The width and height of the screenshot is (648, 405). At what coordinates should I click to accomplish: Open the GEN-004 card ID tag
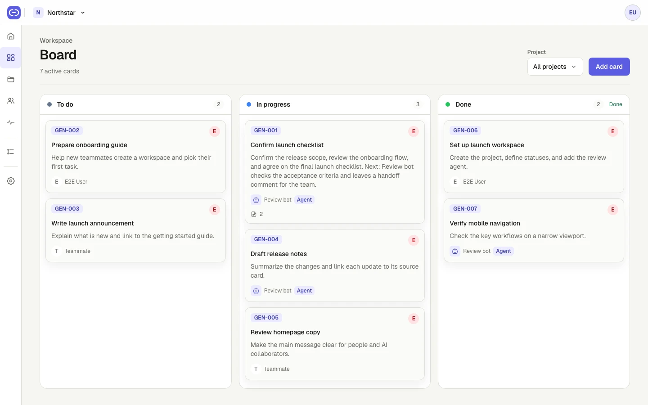tap(266, 239)
